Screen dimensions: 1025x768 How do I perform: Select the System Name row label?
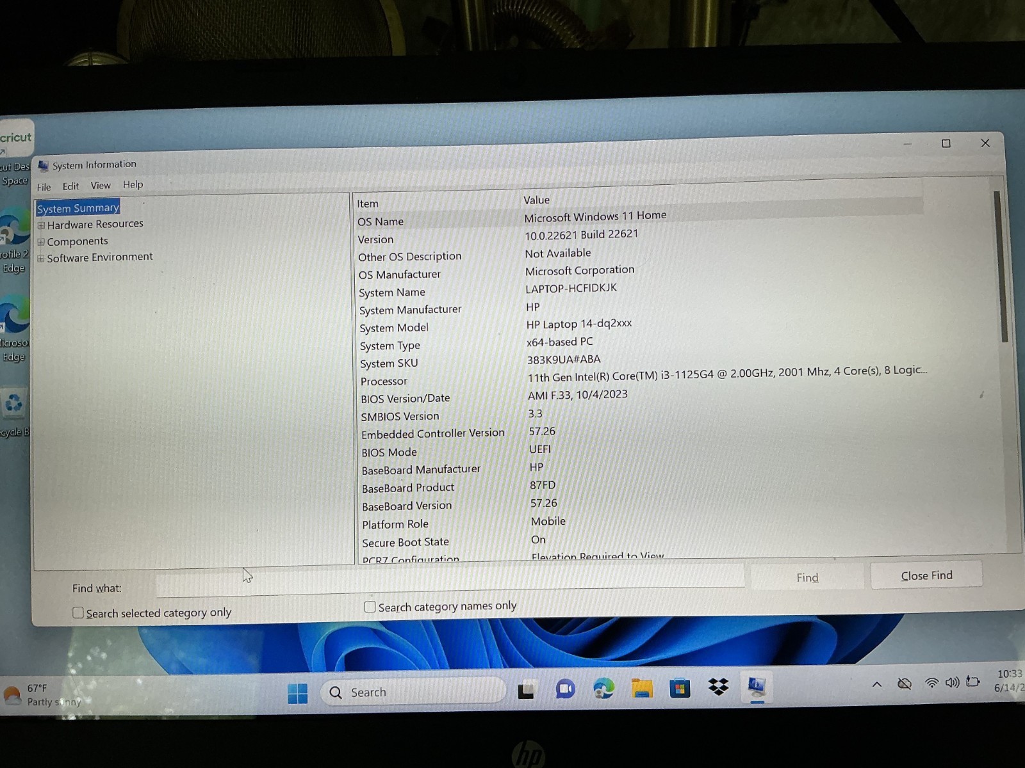coord(391,292)
